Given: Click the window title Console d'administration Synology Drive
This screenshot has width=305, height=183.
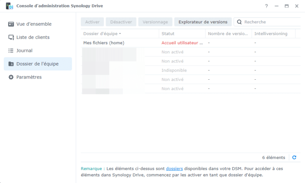Looking at the screenshot, I should click(59, 6).
